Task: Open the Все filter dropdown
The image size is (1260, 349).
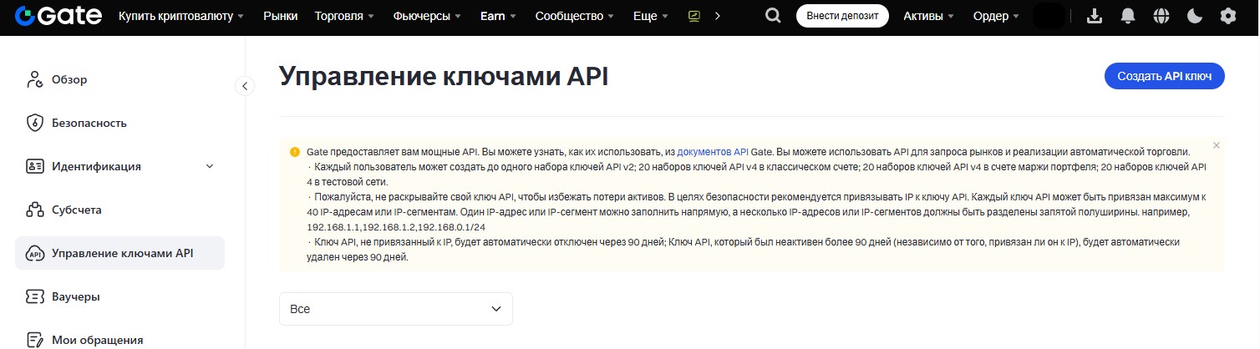Action: tap(395, 309)
